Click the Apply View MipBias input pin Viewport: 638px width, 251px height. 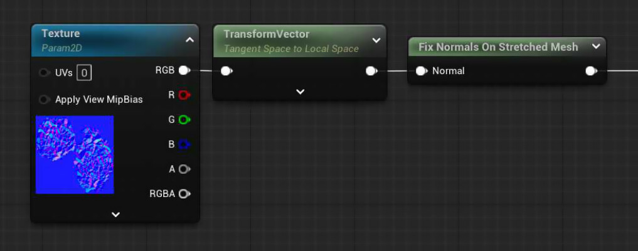coord(45,99)
